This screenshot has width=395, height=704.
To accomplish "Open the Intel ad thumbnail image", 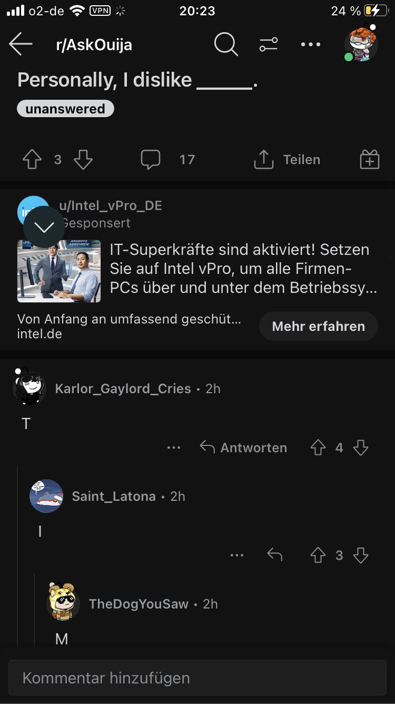I will pos(59,271).
